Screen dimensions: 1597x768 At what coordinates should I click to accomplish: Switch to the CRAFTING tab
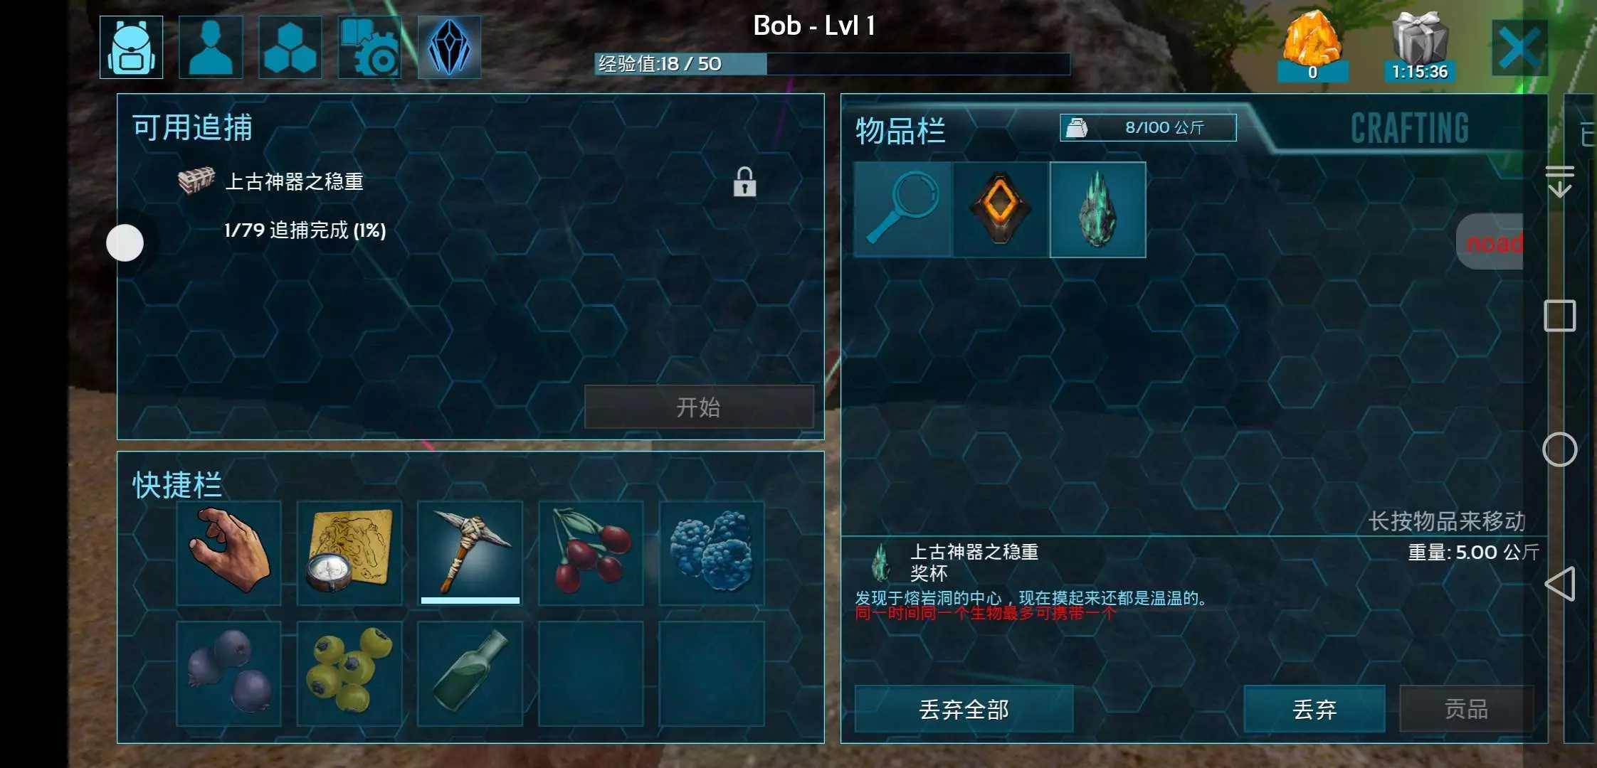click(1410, 129)
